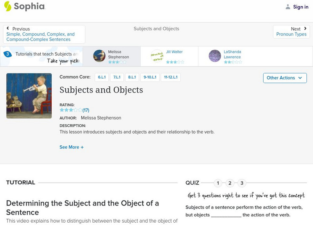Select quiz question 2 step
Image resolution: width=313 pixels, height=225 pixels.
[230, 183]
